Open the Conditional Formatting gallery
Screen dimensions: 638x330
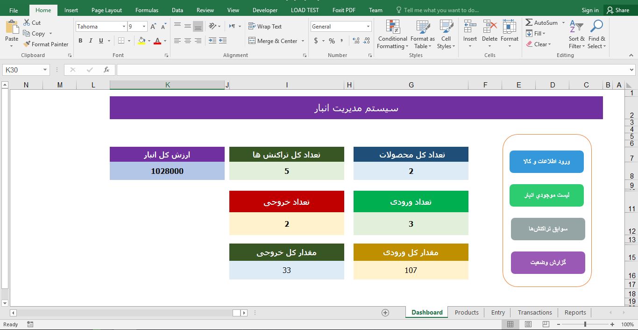(392, 34)
